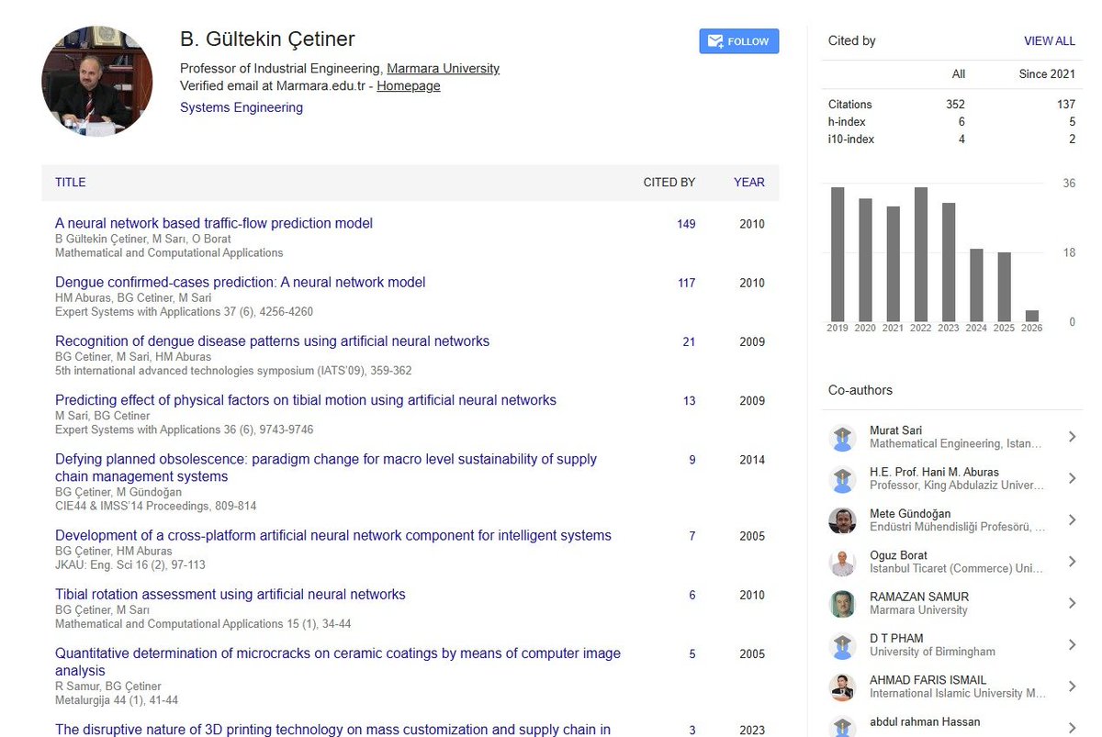Select the Systems Engineering interest
Image resolution: width=1102 pixels, height=737 pixels.
tap(242, 107)
